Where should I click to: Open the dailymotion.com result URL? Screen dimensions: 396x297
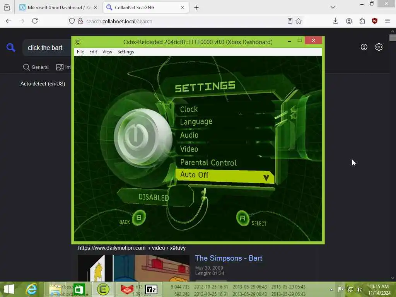[132, 248]
